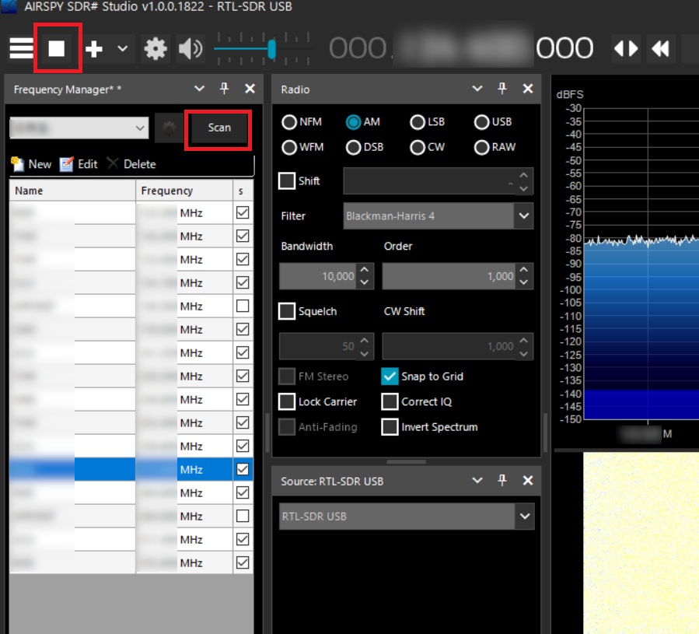Click the 's' column header
This screenshot has height=634, width=699.
coord(243,191)
